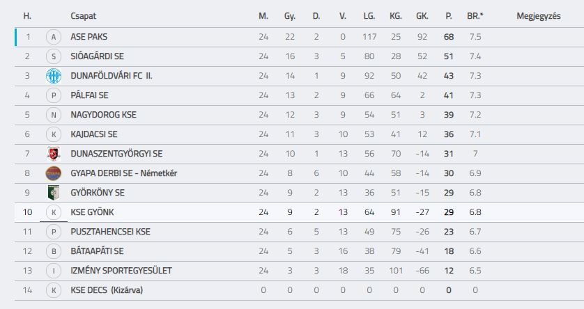Click the P. points column header

[x=448, y=16]
